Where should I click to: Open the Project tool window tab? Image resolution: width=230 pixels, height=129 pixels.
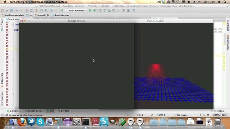point(2,25)
